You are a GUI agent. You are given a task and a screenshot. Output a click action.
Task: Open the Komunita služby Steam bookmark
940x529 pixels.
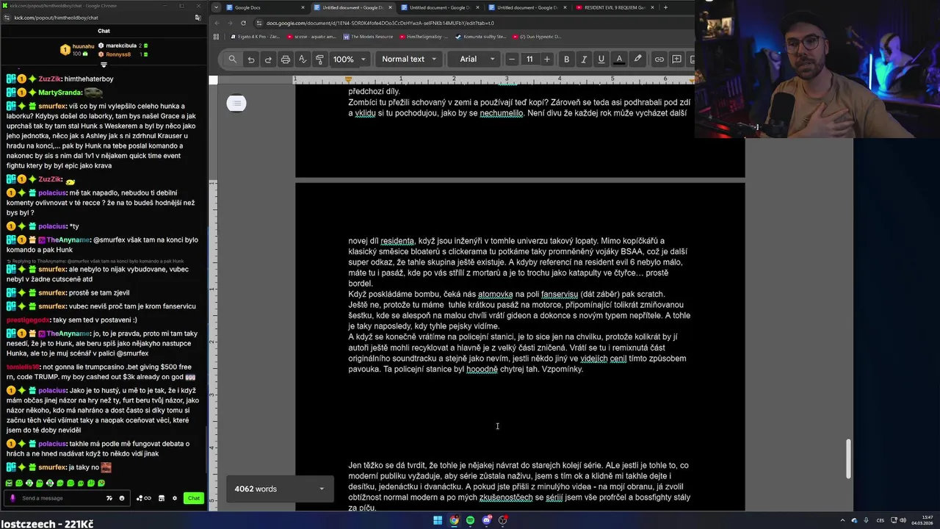pyautogui.click(x=481, y=36)
